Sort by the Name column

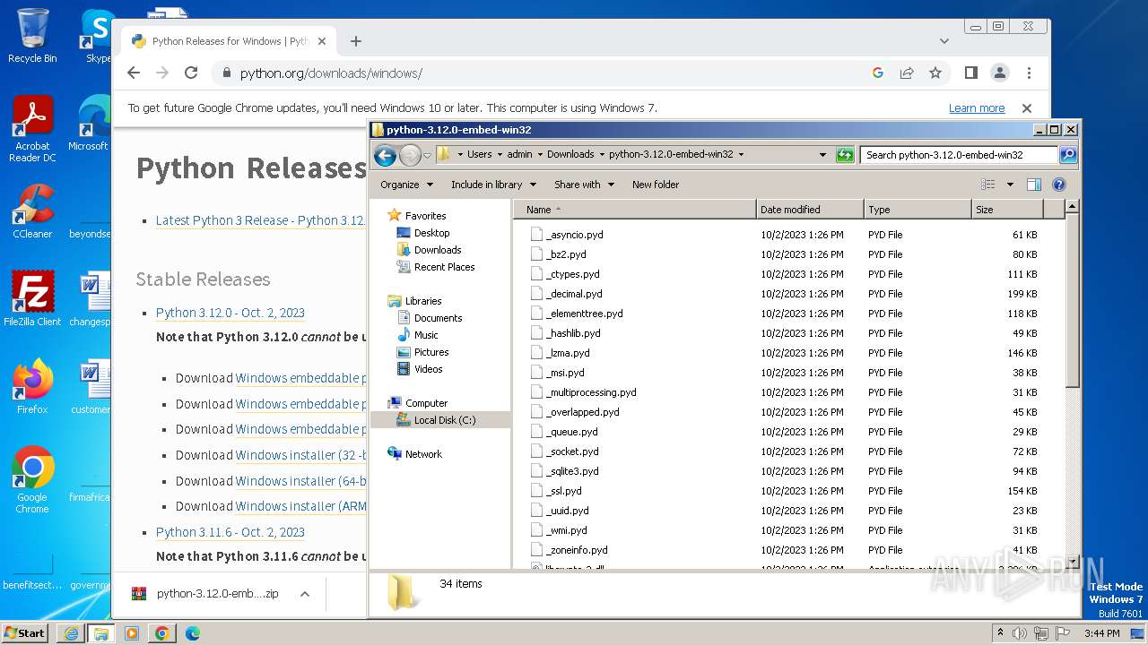(x=636, y=210)
